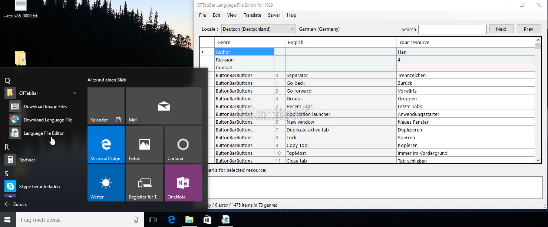Sort by Your resource column header
Viewport: 548px width, 227px height.
click(466, 42)
